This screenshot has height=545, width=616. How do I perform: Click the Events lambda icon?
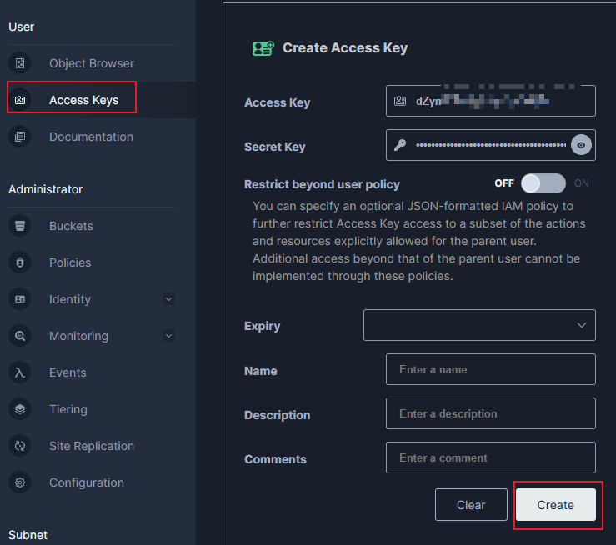(x=20, y=372)
